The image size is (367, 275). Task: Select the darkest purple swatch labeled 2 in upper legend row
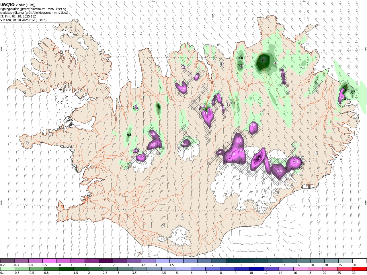(x=106, y=261)
